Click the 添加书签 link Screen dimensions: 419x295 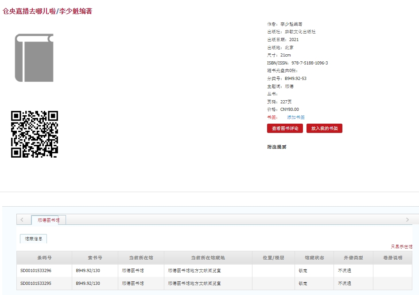tap(296, 117)
